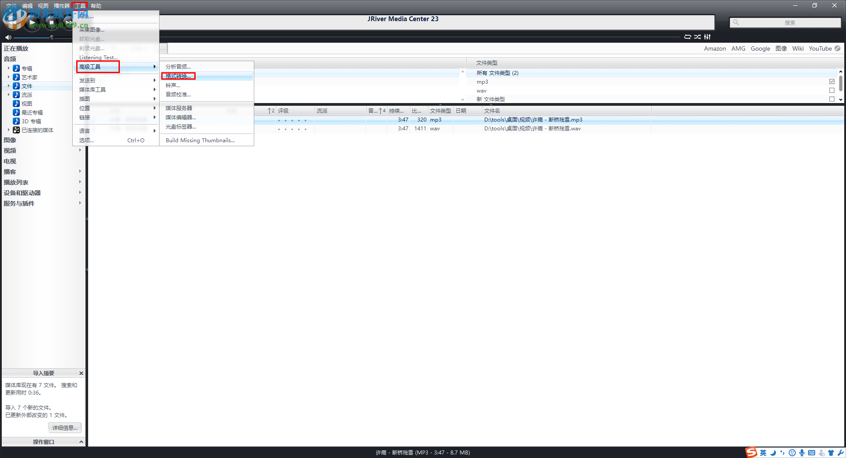This screenshot has width=846, height=458.
Task: Select the 断桥残雪.mp3 file row
Action: click(467, 120)
